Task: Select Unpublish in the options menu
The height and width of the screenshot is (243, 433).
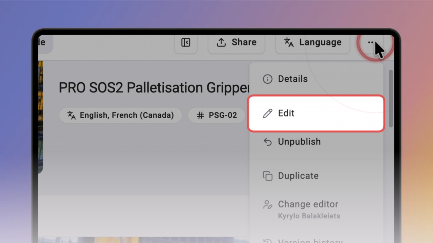Action: coord(316,142)
